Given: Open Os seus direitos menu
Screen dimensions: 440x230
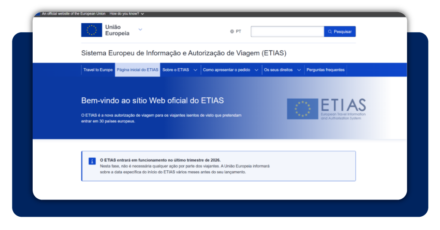Looking at the screenshot, I should click(x=278, y=70).
